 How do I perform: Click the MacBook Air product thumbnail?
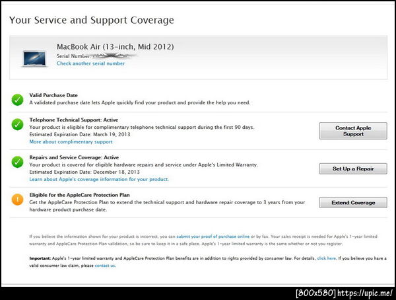tap(34, 59)
